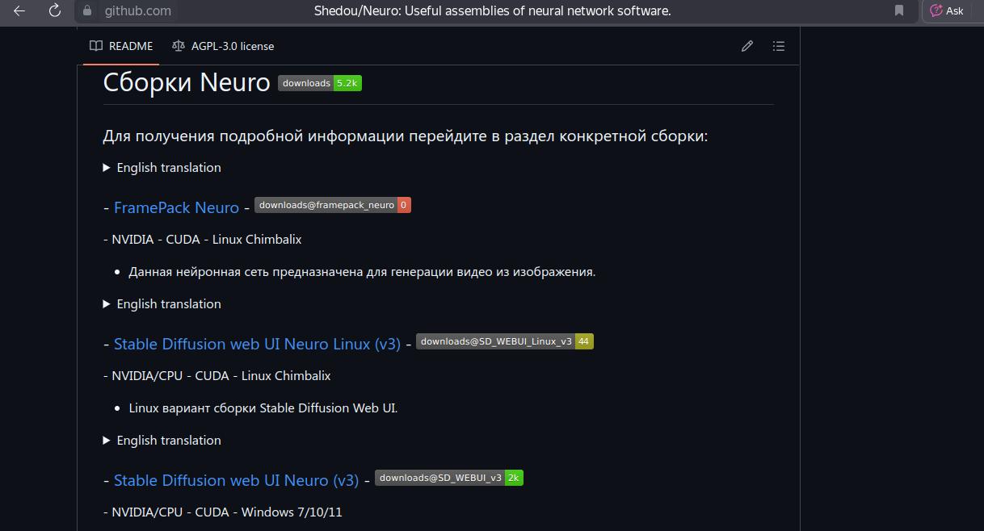984x531 pixels.
Task: Click the downloads@framepack_neuro badge
Action: pyautogui.click(x=333, y=205)
